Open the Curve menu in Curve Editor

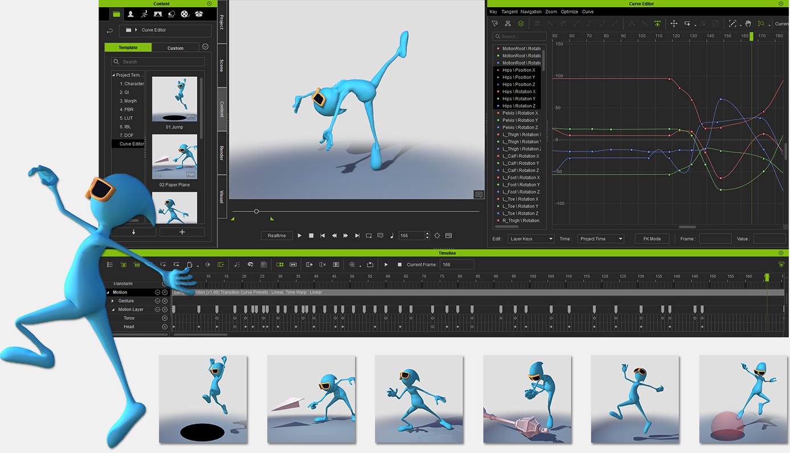[x=588, y=11]
